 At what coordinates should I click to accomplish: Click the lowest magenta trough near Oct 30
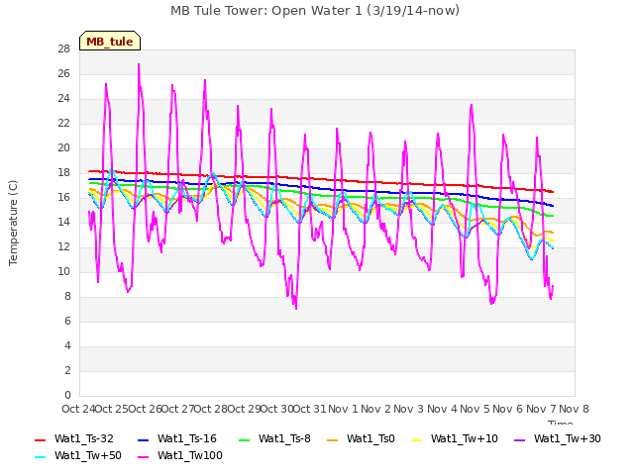click(296, 309)
